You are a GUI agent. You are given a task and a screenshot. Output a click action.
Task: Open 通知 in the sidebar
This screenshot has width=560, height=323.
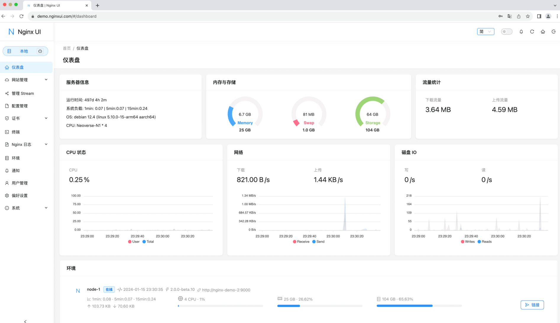click(26, 170)
